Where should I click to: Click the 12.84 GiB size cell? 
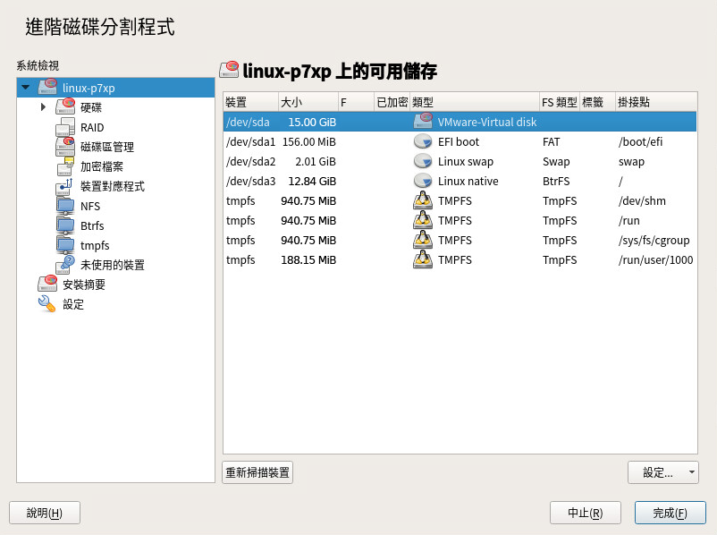[x=312, y=182]
